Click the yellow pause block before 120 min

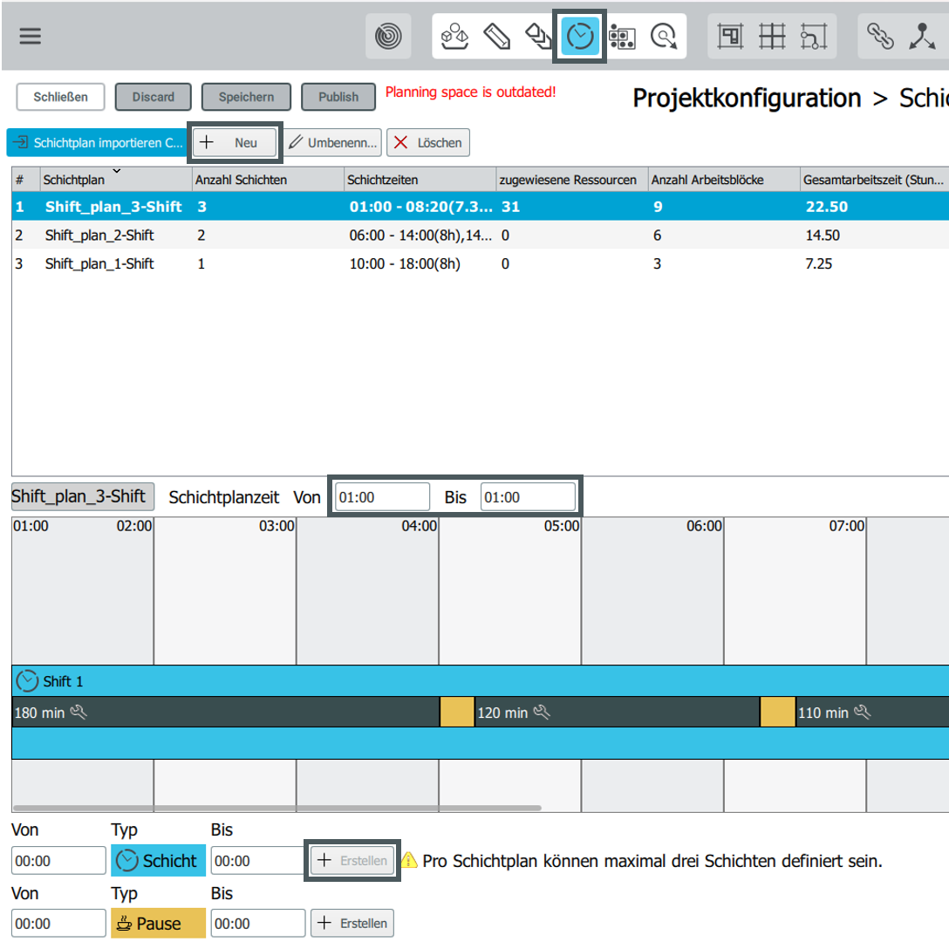coord(457,712)
